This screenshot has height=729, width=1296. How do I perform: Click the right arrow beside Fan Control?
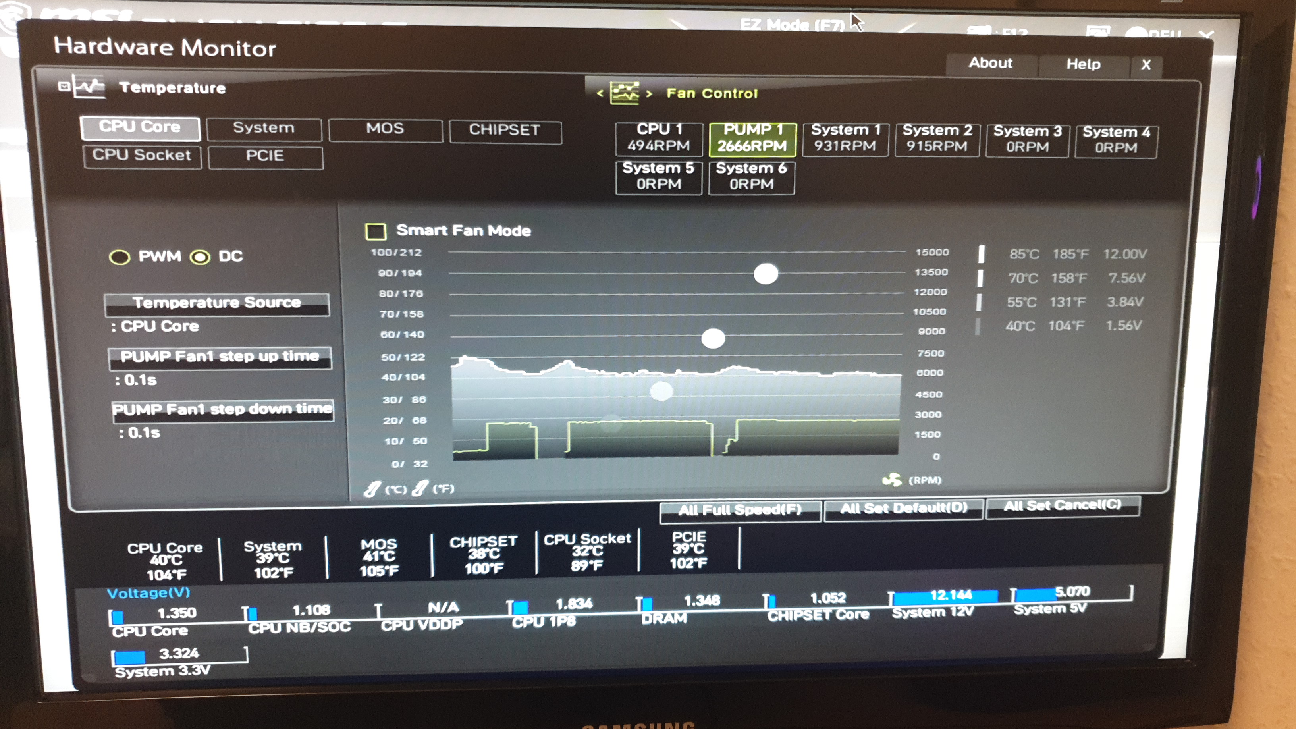click(x=649, y=94)
